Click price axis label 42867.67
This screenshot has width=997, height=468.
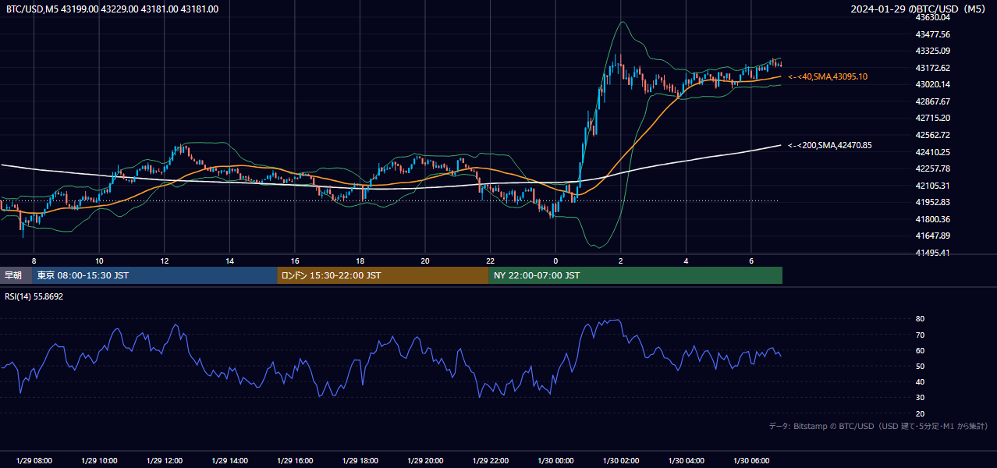point(933,101)
